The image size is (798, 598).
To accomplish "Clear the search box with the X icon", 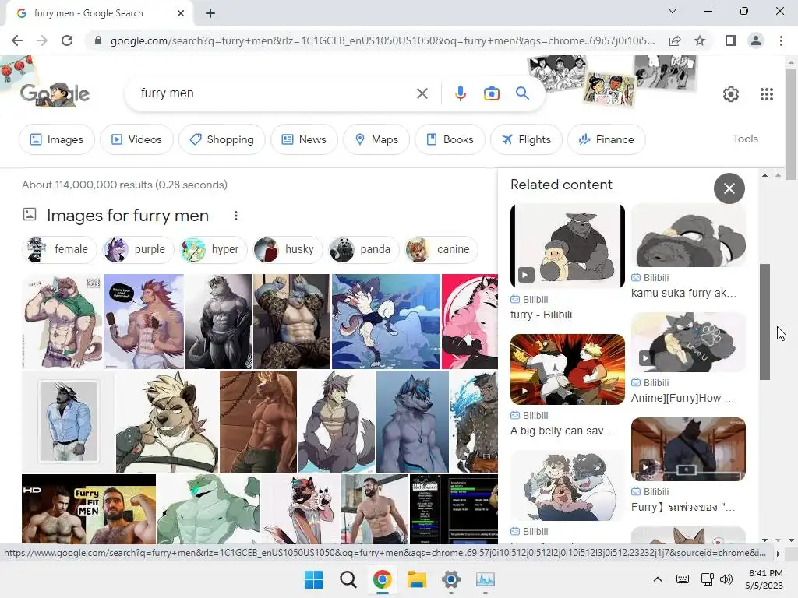I will click(422, 93).
